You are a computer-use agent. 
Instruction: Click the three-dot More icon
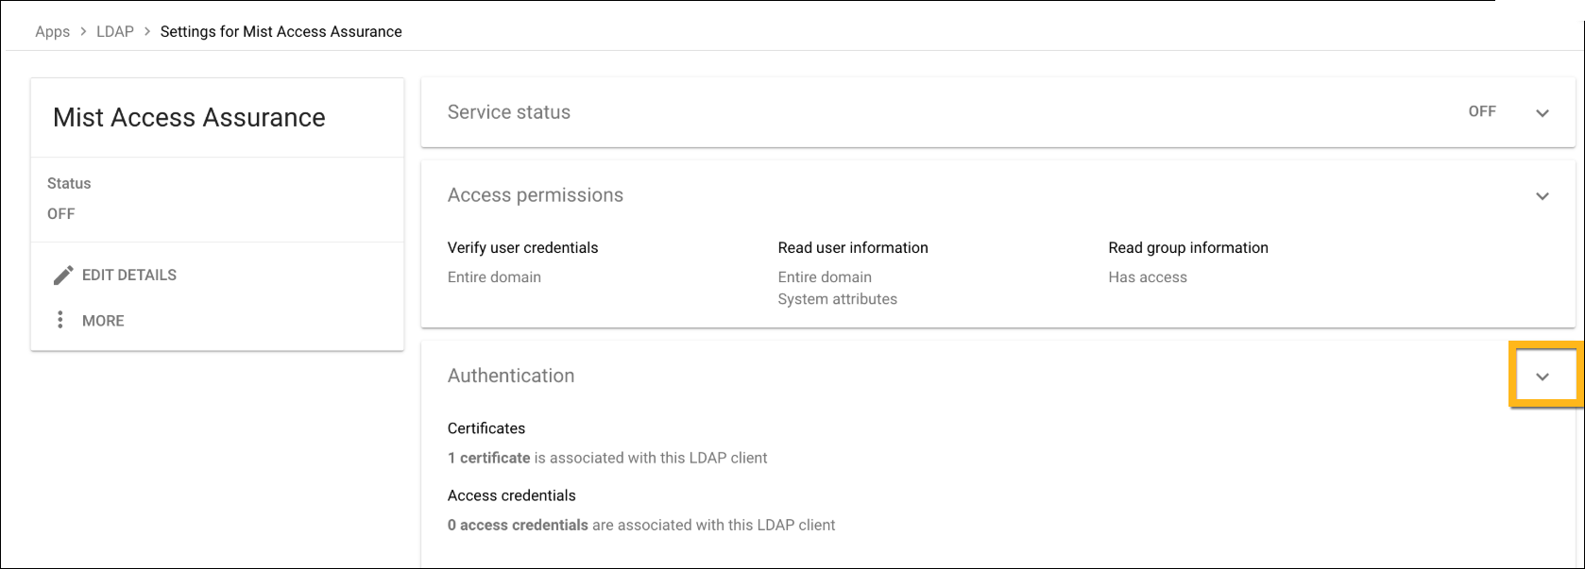60,320
